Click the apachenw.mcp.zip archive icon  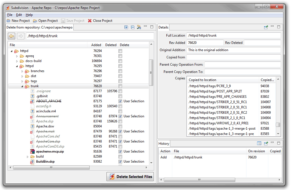(32, 151)
